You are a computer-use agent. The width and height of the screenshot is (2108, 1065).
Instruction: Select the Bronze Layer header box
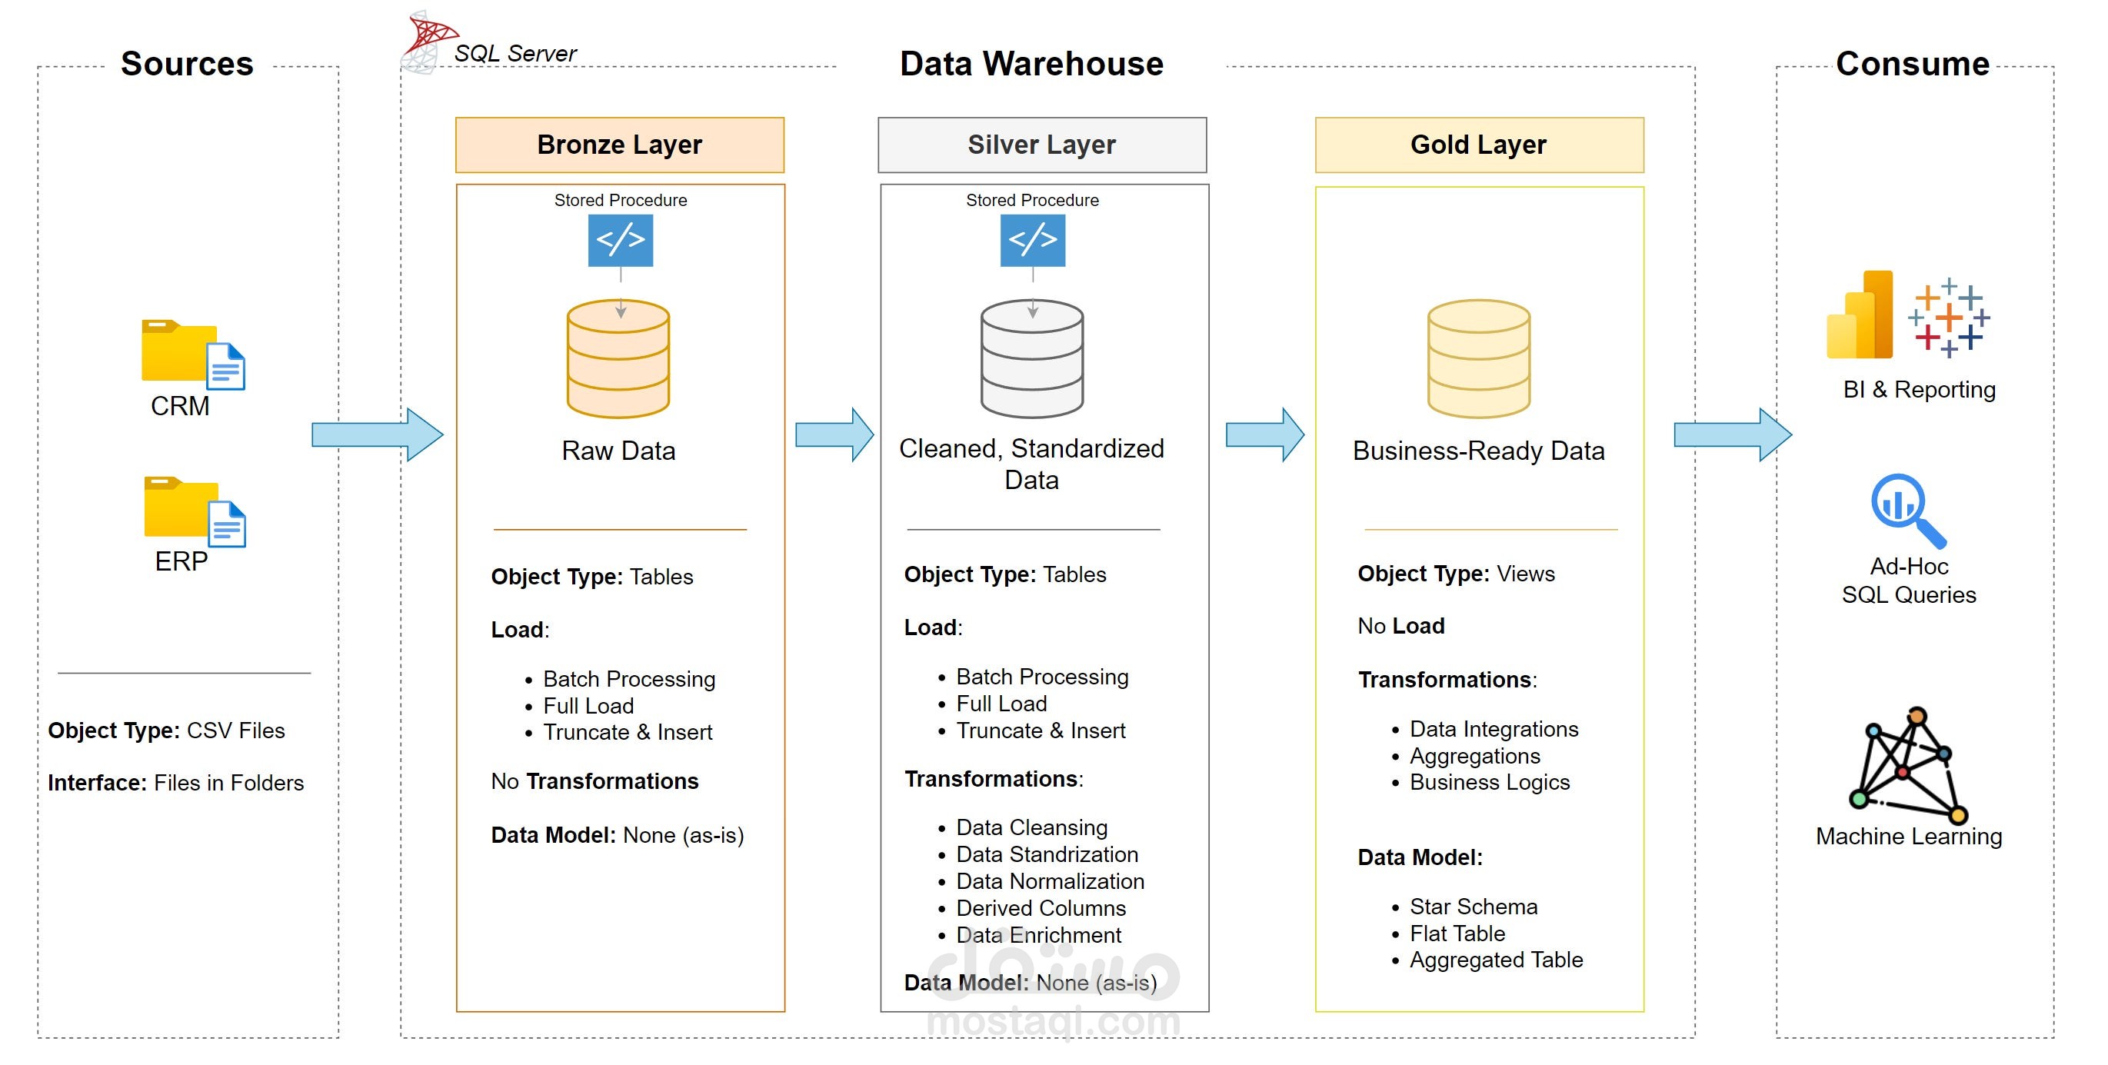[x=619, y=145]
